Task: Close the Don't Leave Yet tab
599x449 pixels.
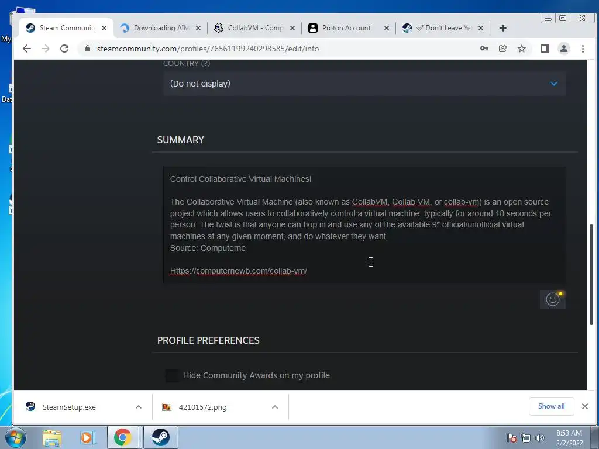Action: coord(481,28)
